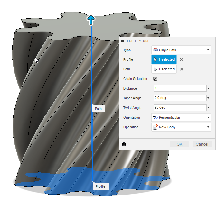Expand the Distance field dropdown arrow
Screen dimensions: 217x200
tap(208, 88)
